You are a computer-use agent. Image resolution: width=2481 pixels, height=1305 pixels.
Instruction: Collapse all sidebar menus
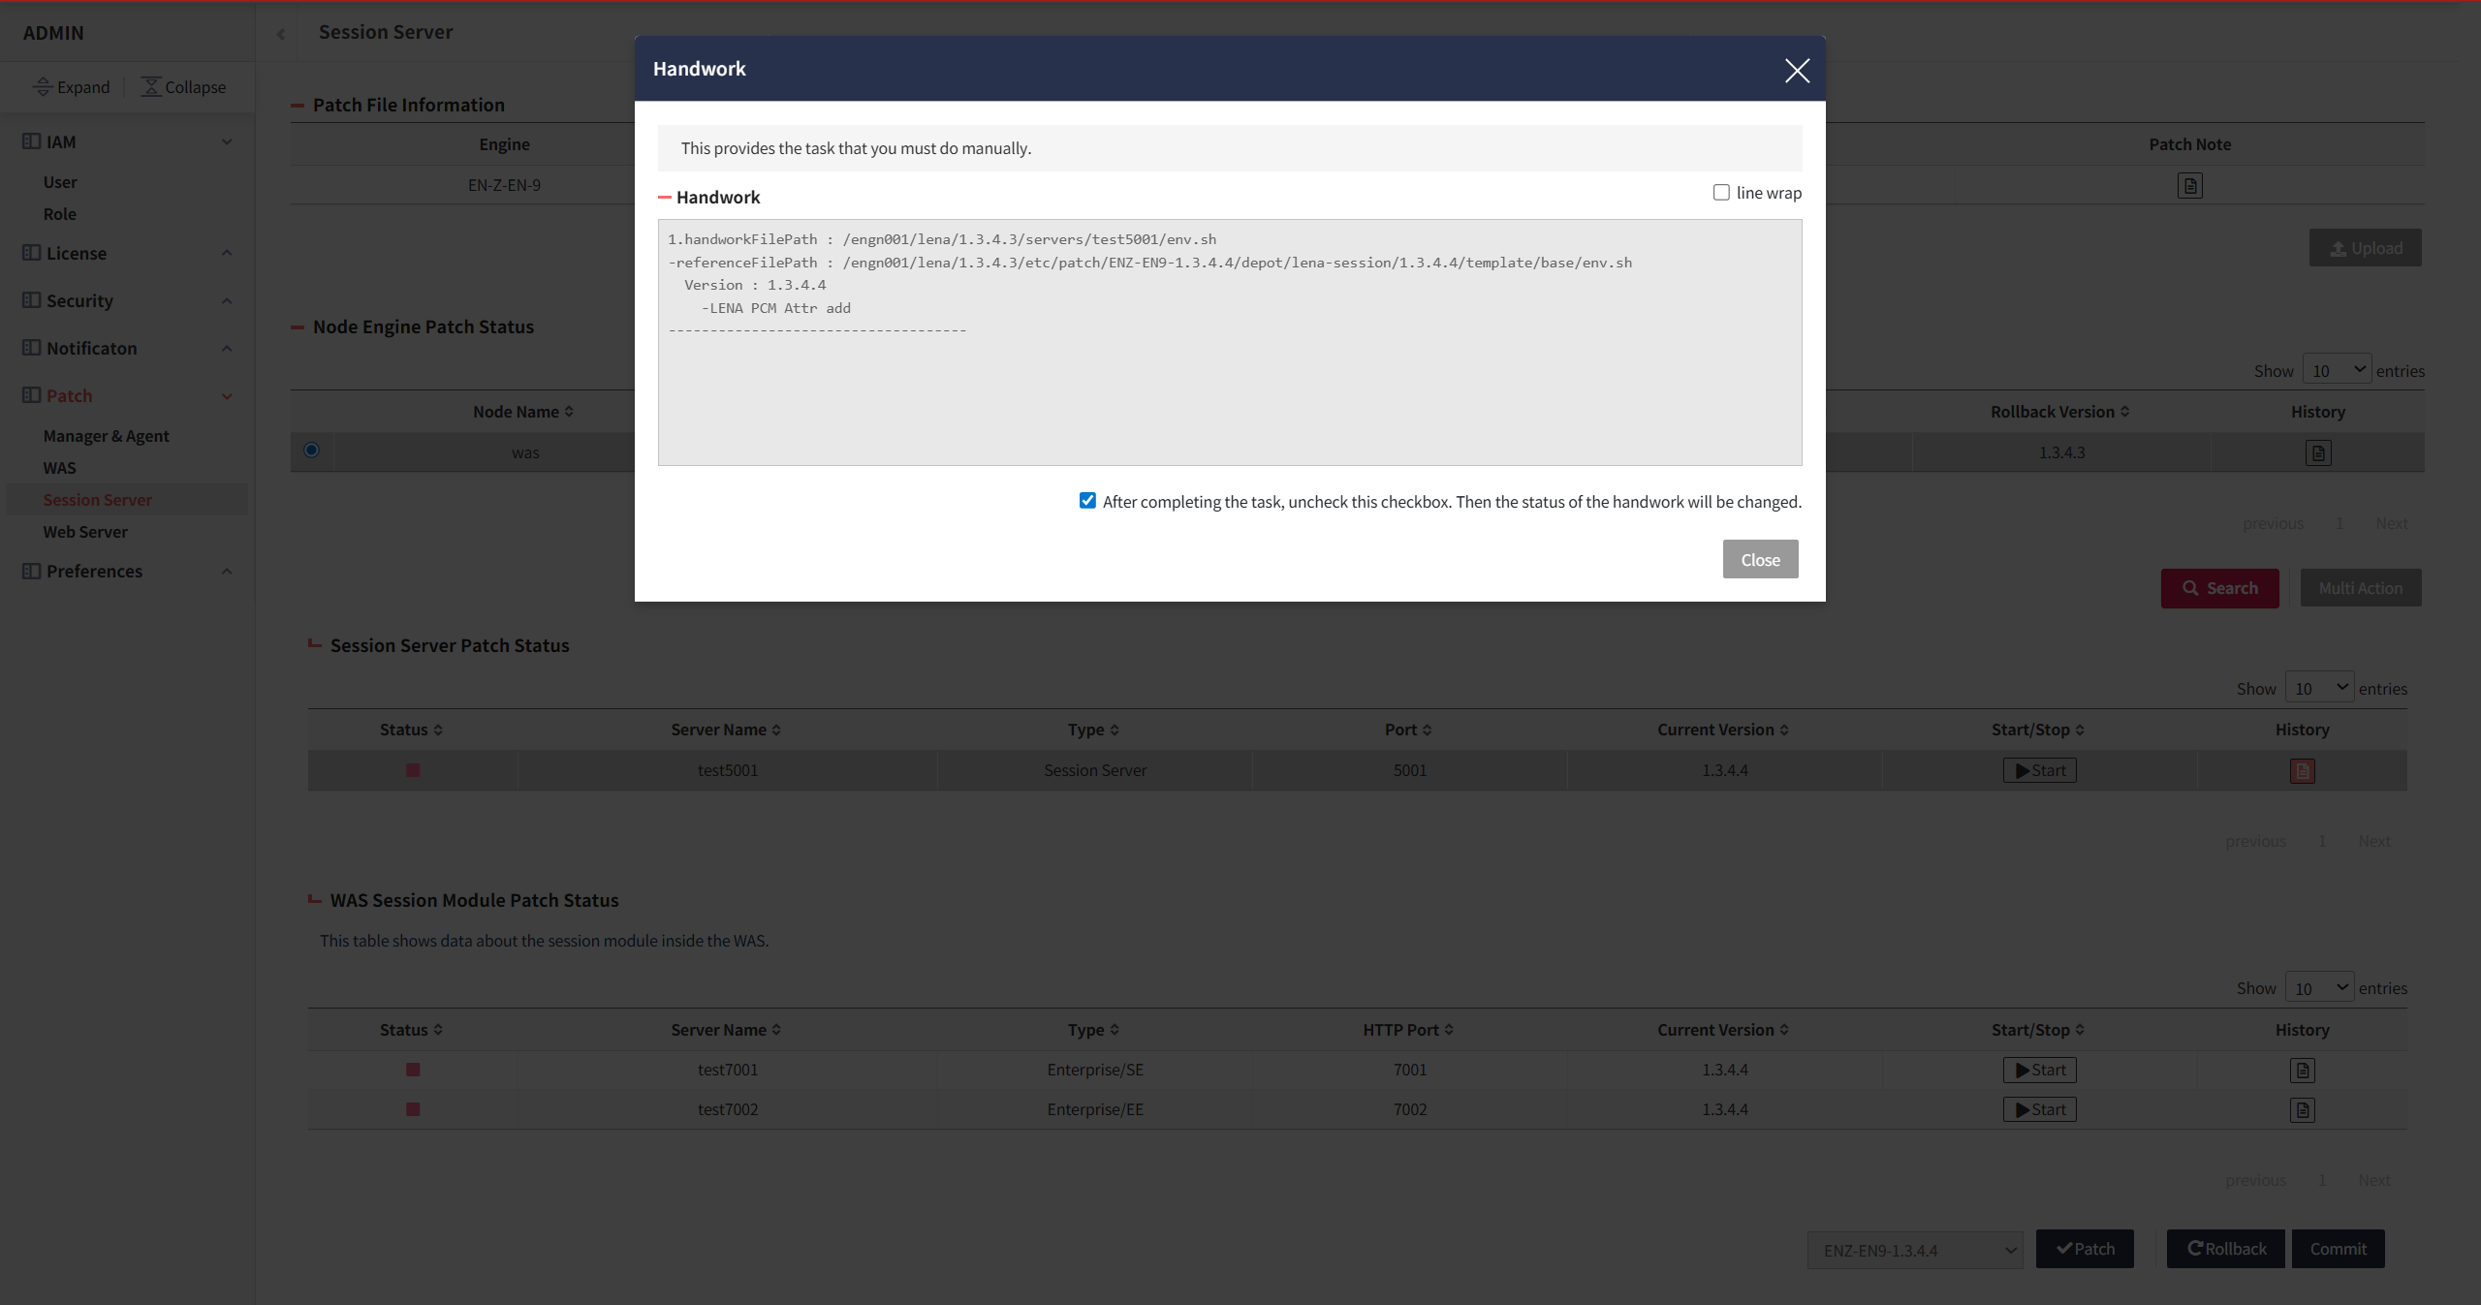tap(183, 87)
